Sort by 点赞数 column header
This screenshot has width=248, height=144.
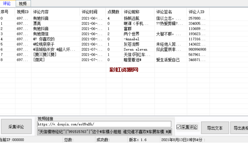pos(113,12)
